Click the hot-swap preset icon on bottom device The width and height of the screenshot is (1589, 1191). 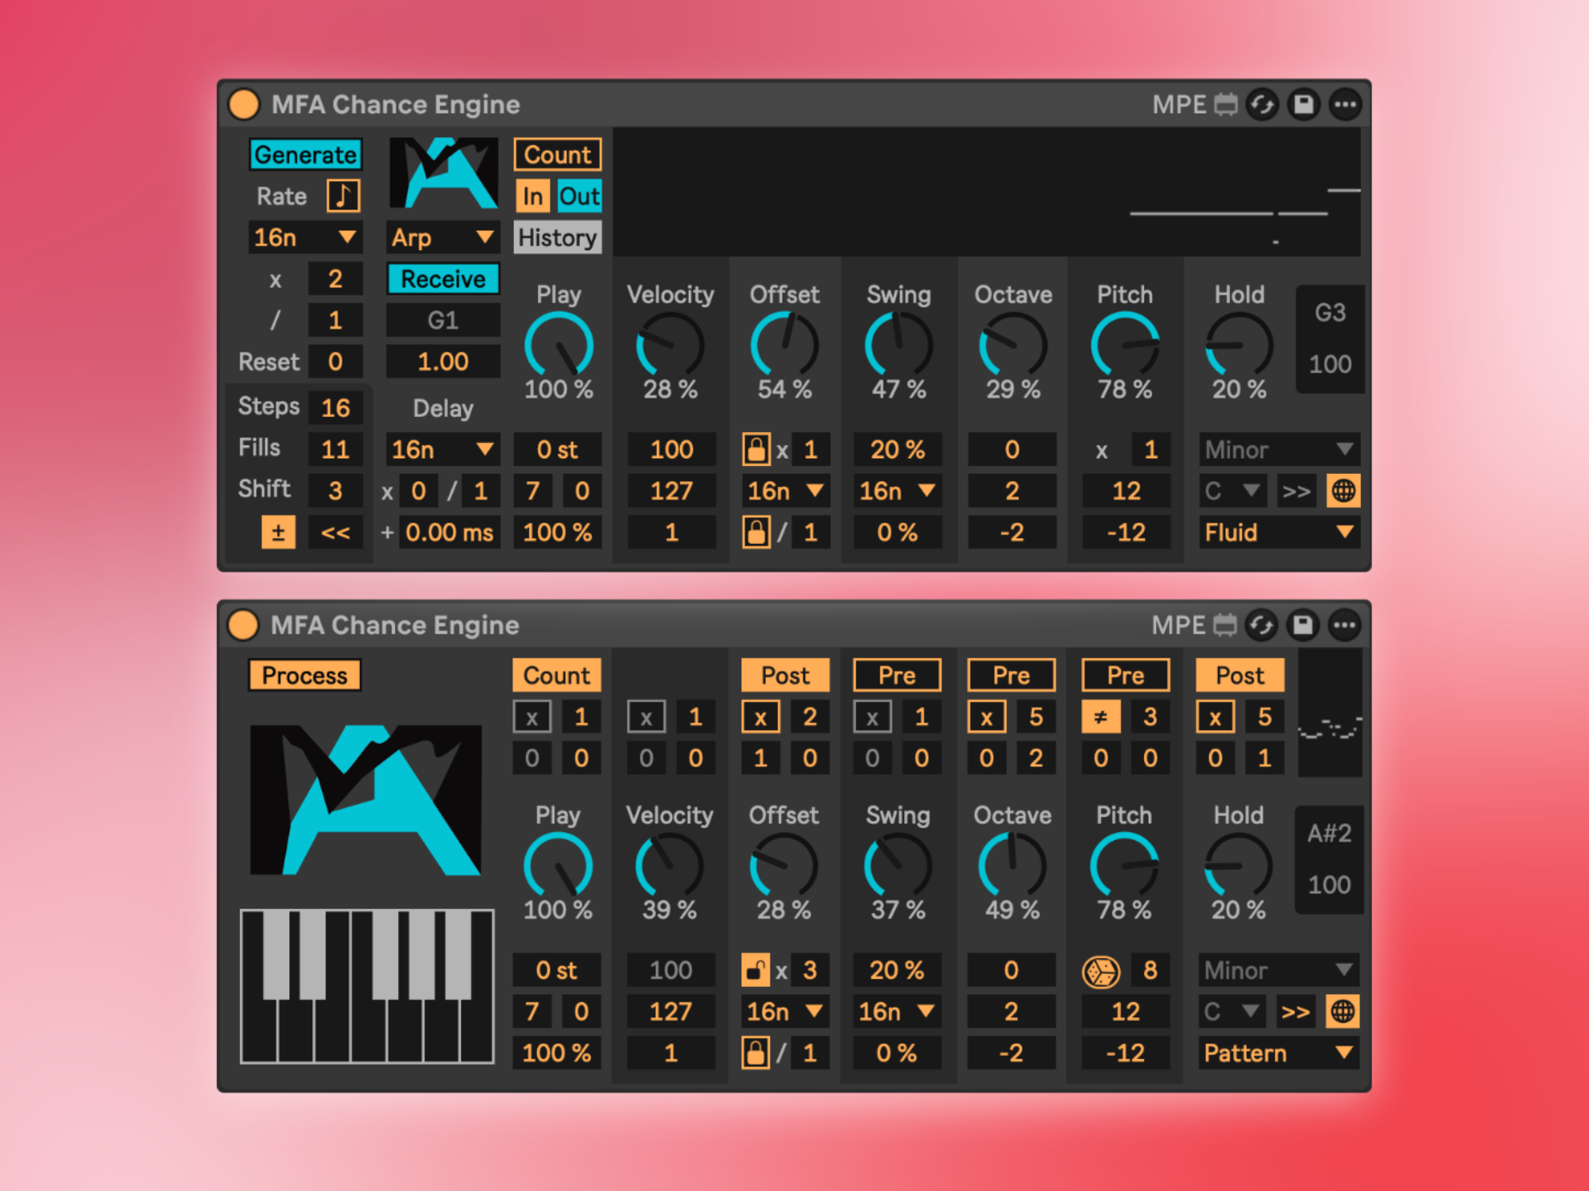pos(1261,626)
